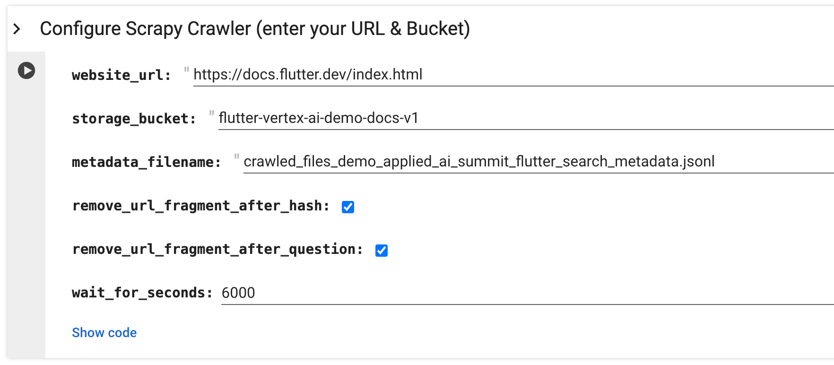Click the opening quote before the website URL

click(x=187, y=71)
